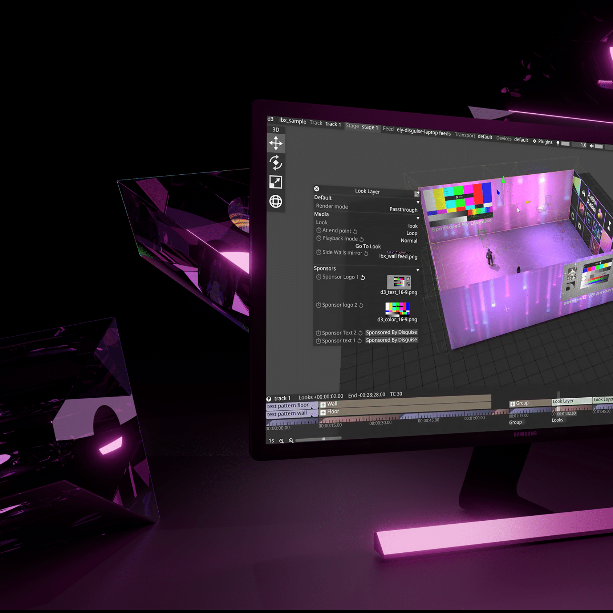613x613 pixels.
Task: Open the Feed menu in top bar
Action: [388, 129]
